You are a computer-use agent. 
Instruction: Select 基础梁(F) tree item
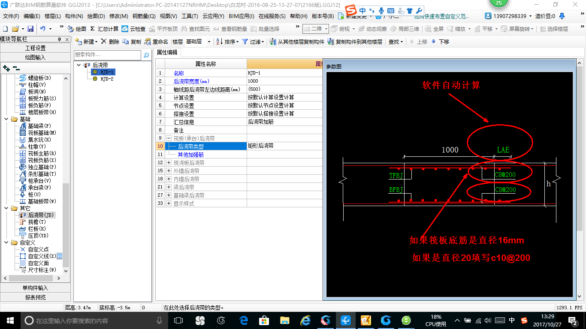[x=39, y=126]
